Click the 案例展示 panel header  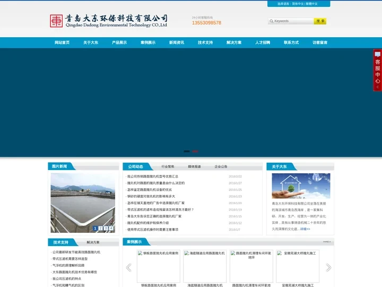[134, 242]
